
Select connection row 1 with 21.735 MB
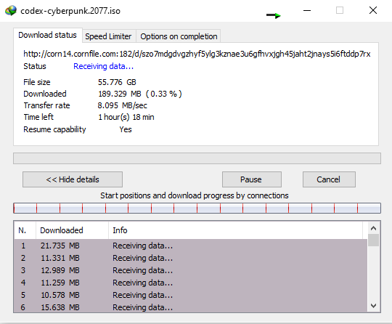tap(191, 246)
